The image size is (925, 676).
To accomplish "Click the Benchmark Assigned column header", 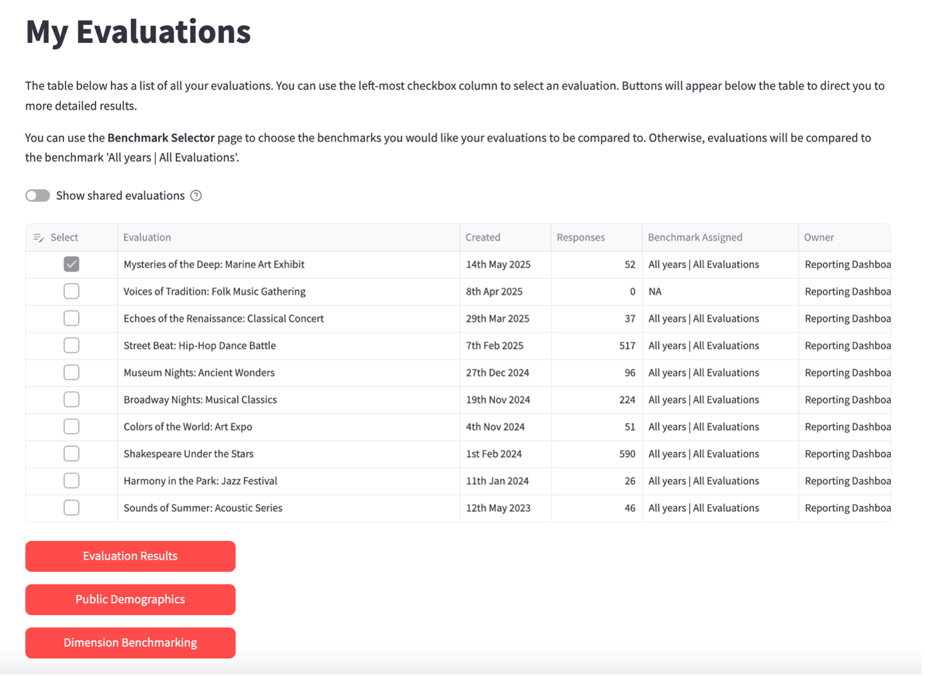I will click(695, 237).
